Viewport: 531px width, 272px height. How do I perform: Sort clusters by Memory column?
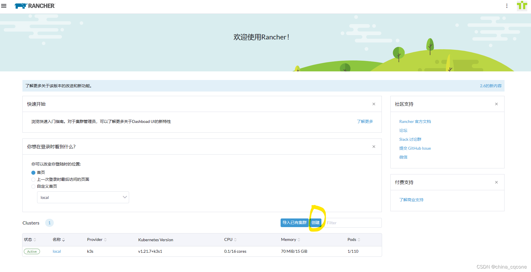pyautogui.click(x=291, y=239)
